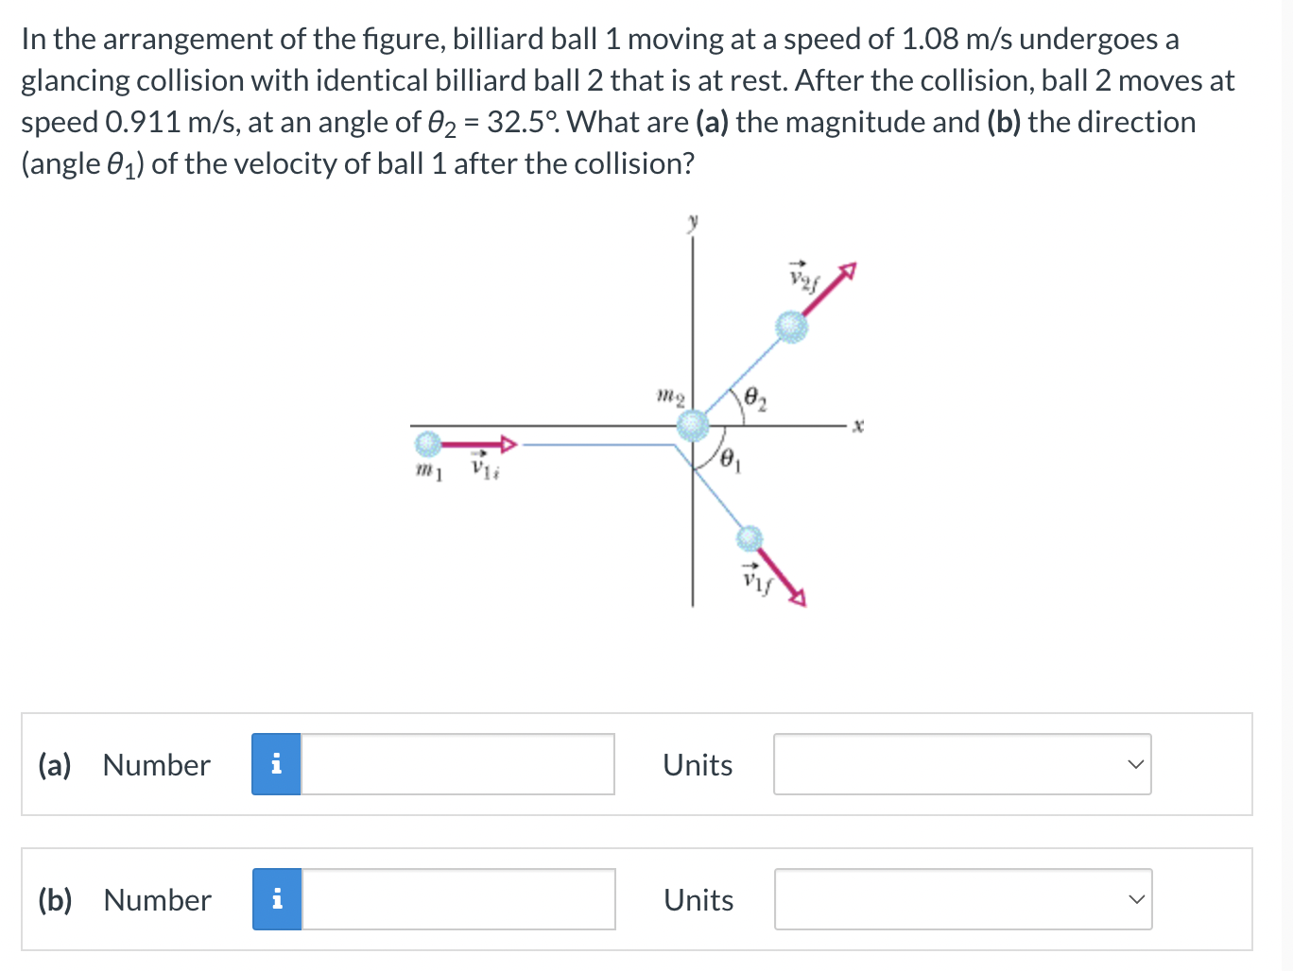Select ball m1 on the left

pos(428,444)
